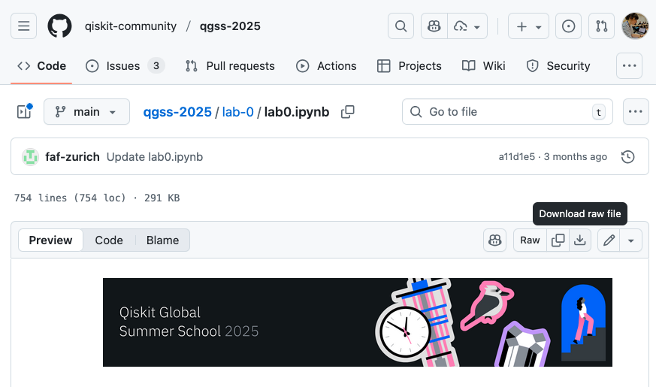Switch to Blame view

(x=162, y=240)
